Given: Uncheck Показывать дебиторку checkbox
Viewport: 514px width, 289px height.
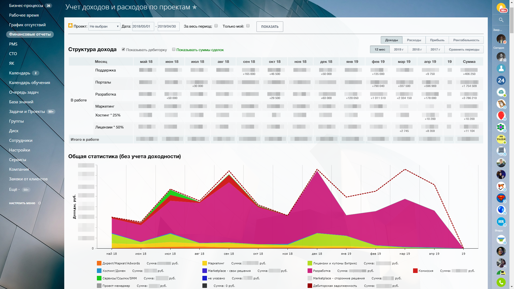Looking at the screenshot, I should pos(123,50).
